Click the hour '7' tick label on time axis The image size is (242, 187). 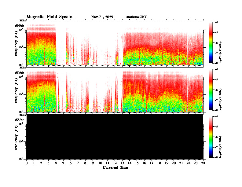[x=78, y=163]
